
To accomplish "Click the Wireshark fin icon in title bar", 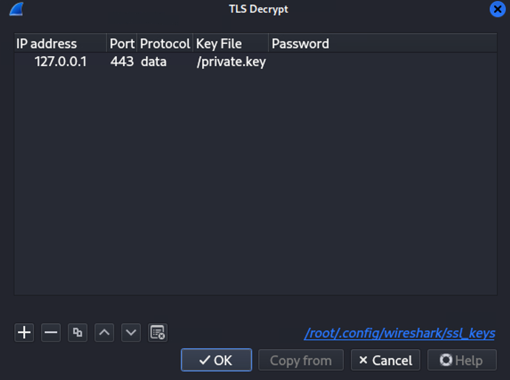I will click(16, 9).
